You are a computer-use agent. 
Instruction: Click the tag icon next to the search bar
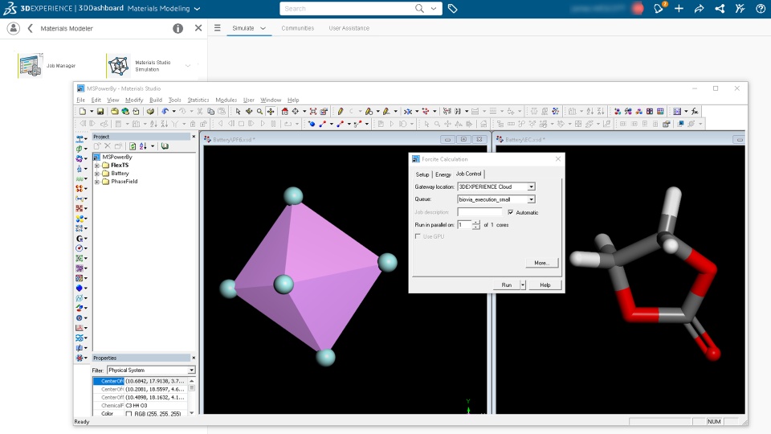tap(452, 8)
